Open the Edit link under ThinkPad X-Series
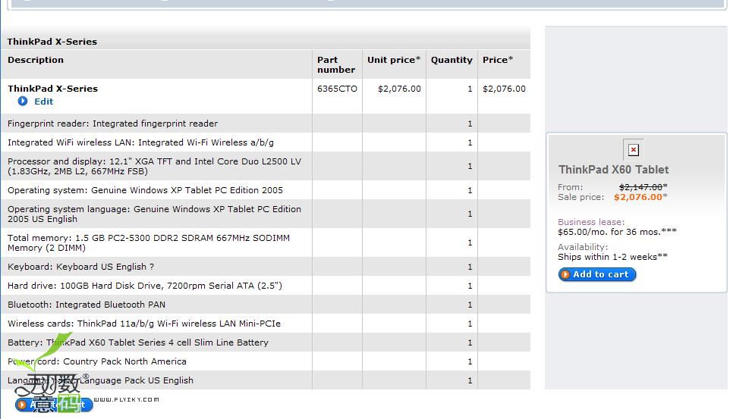Screen dimensions: 730x419 pyautogui.click(x=43, y=102)
